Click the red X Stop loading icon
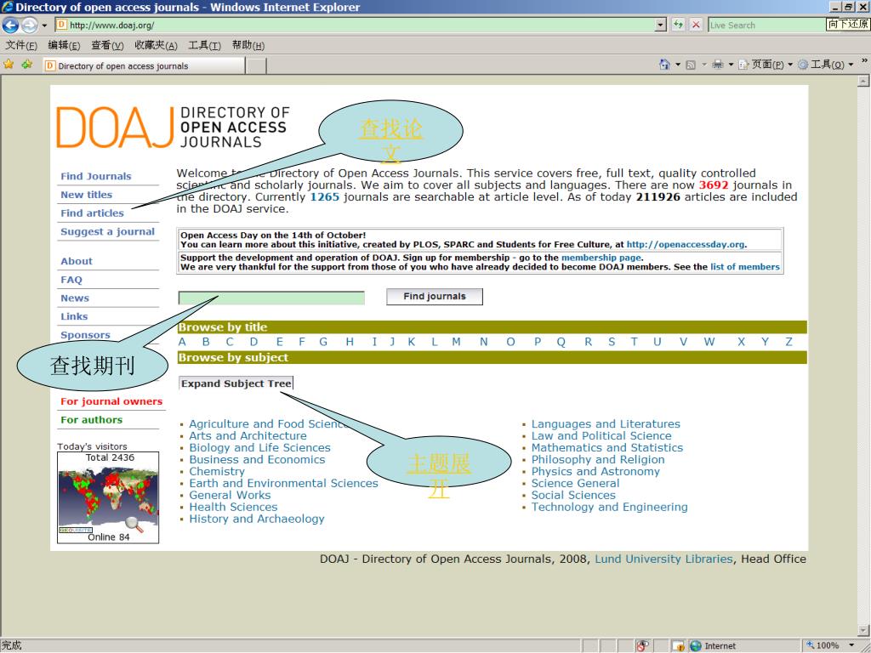The height and width of the screenshot is (653, 871). pyautogui.click(x=696, y=25)
